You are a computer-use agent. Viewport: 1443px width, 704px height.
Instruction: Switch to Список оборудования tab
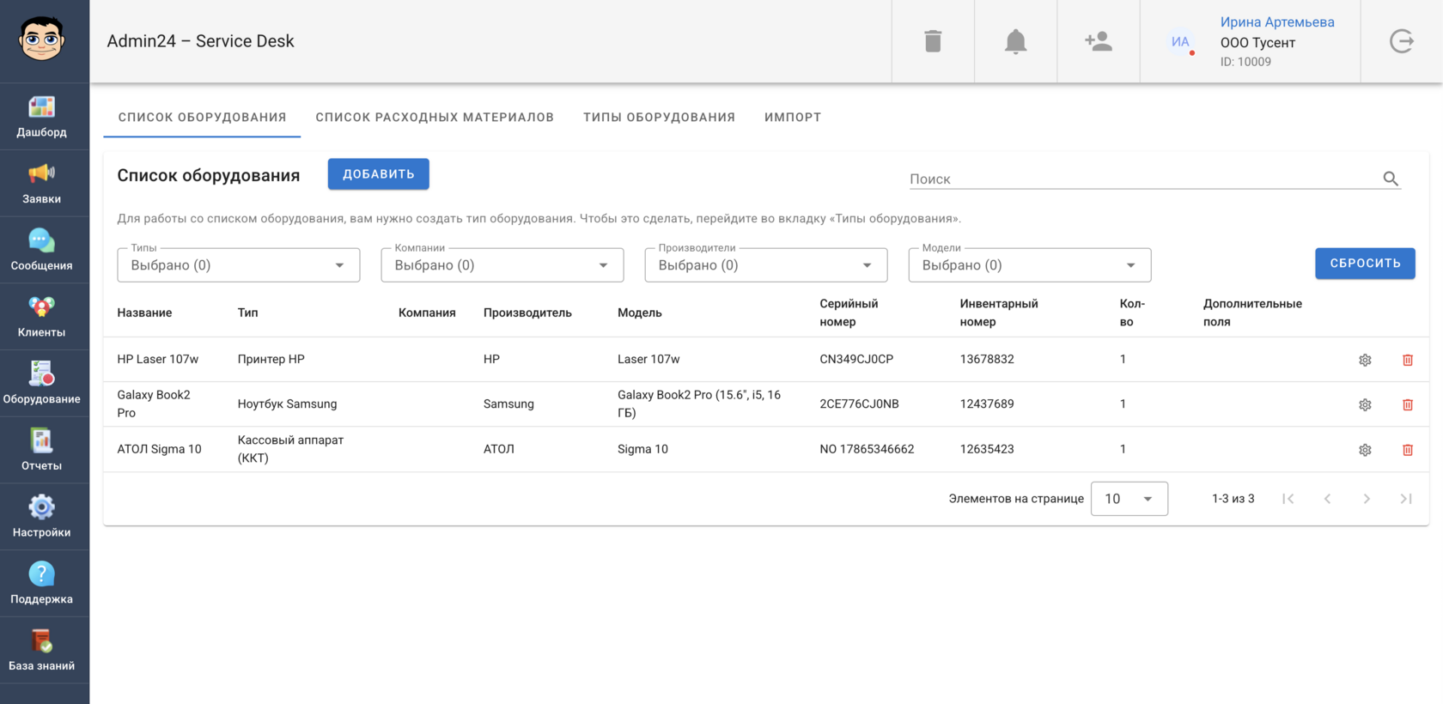(202, 118)
